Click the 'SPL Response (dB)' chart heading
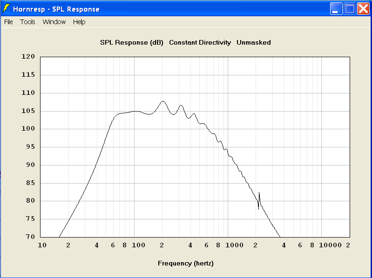 pos(132,43)
